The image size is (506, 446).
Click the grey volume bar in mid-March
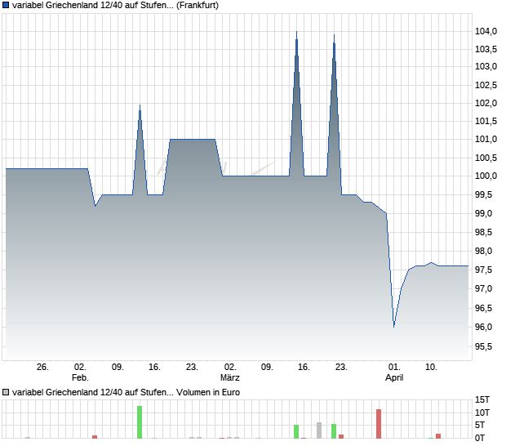pyautogui.click(x=319, y=430)
